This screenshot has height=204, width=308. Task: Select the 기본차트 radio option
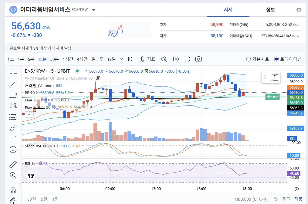point(257,59)
